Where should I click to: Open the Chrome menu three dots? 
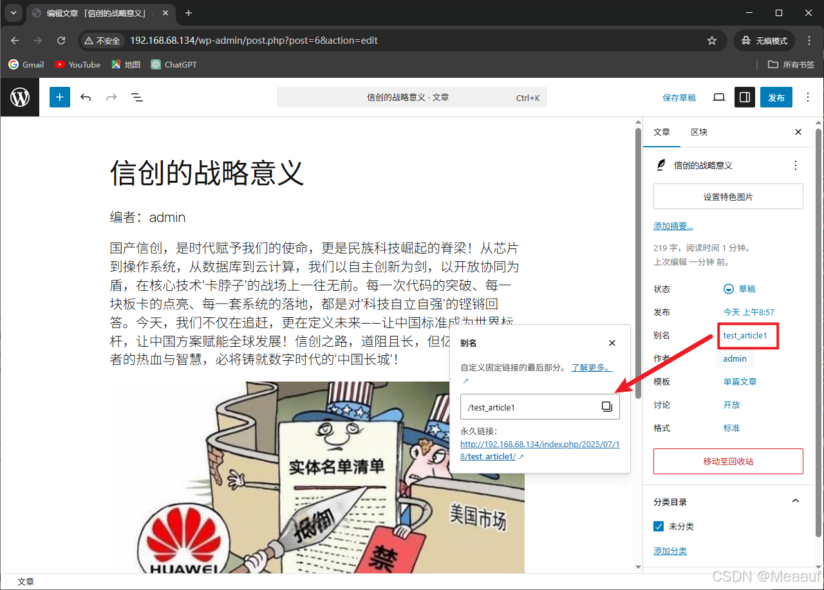point(810,41)
